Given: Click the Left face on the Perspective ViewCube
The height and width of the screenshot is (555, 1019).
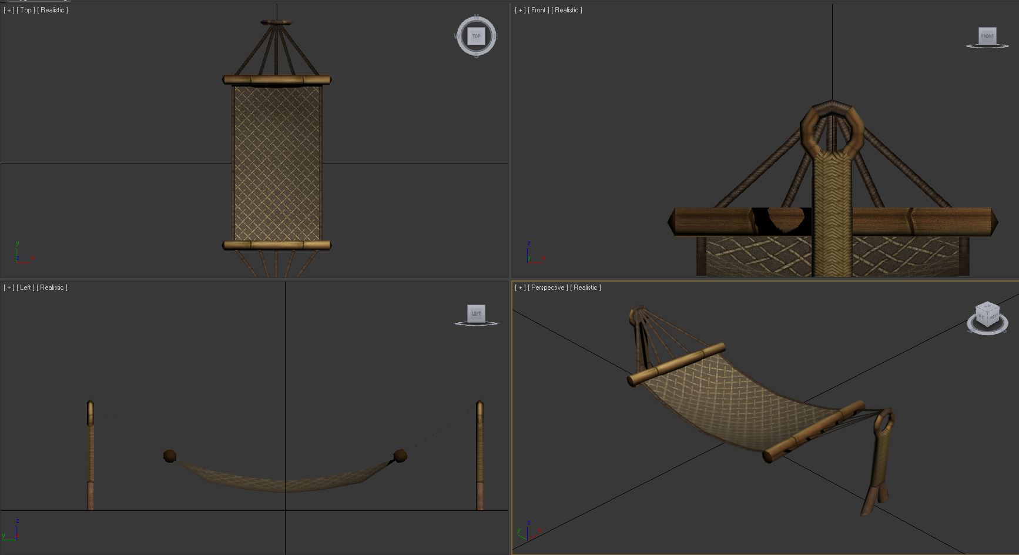Looking at the screenshot, I should pos(981,316).
